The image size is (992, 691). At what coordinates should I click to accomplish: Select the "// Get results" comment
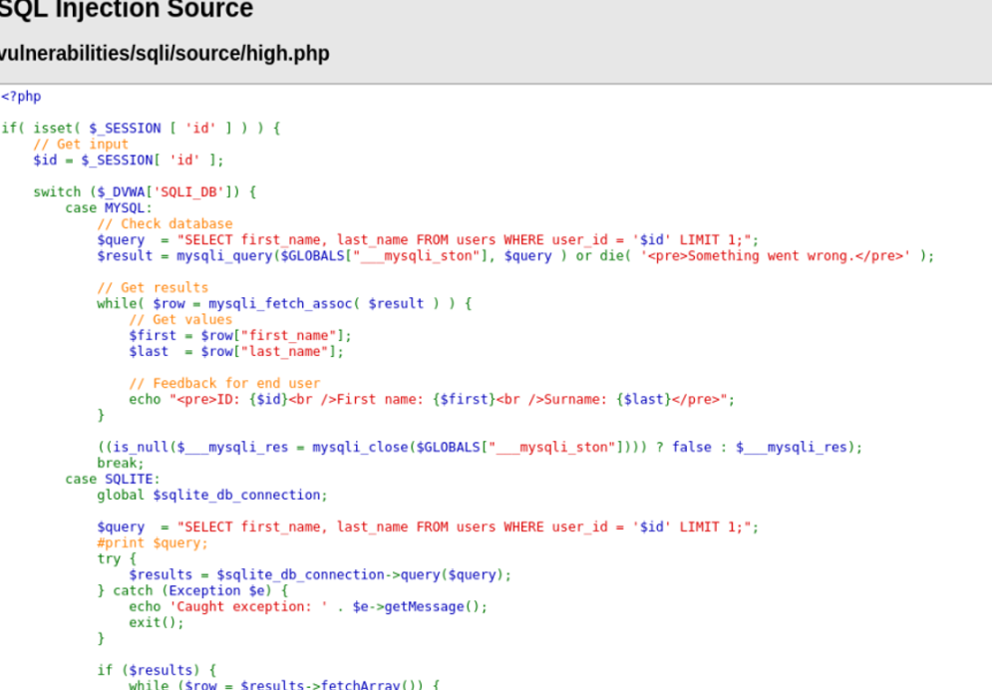[x=153, y=288]
